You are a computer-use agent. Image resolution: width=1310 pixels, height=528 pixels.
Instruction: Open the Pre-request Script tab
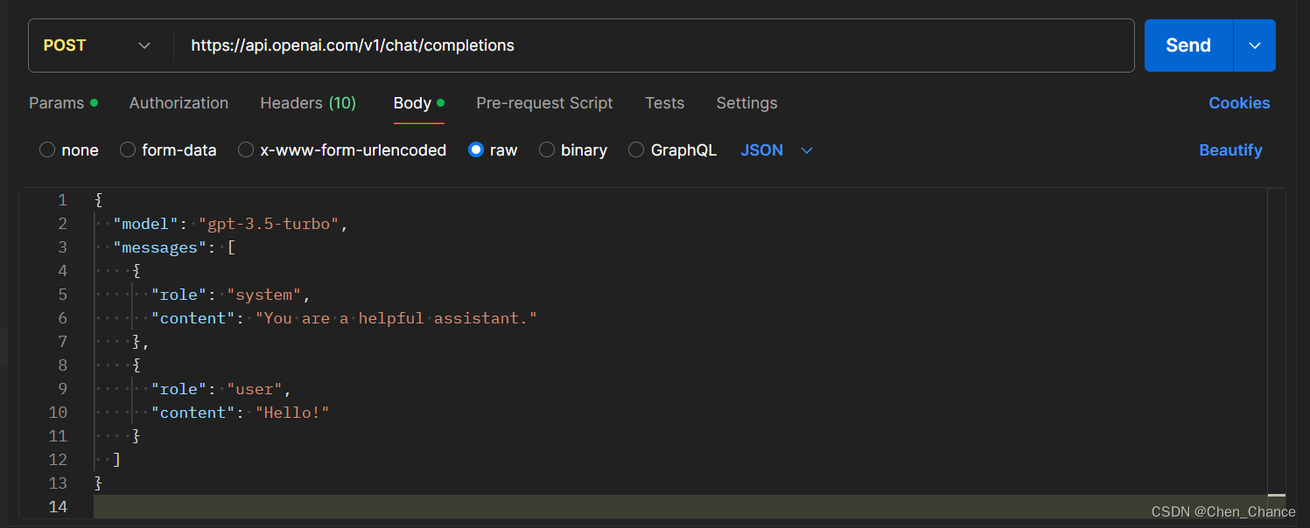coord(544,102)
